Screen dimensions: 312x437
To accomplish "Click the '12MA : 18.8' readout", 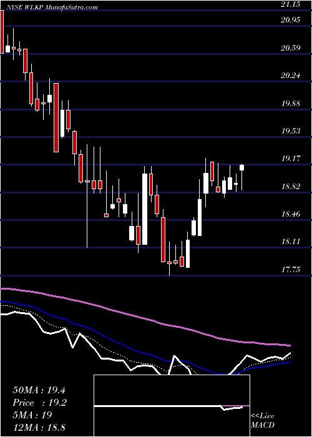I will coord(39,427).
